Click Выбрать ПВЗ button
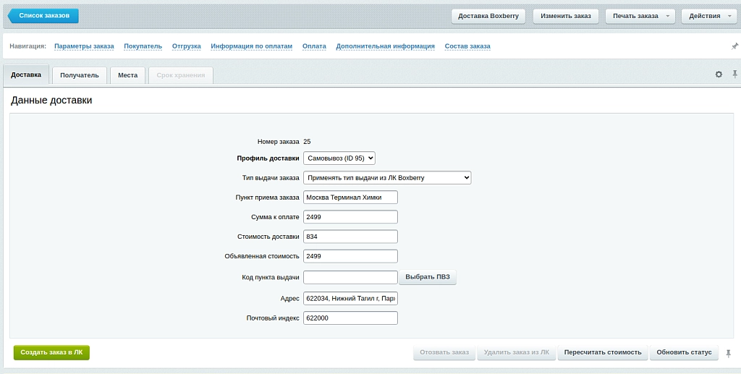741x374 pixels. (428, 277)
